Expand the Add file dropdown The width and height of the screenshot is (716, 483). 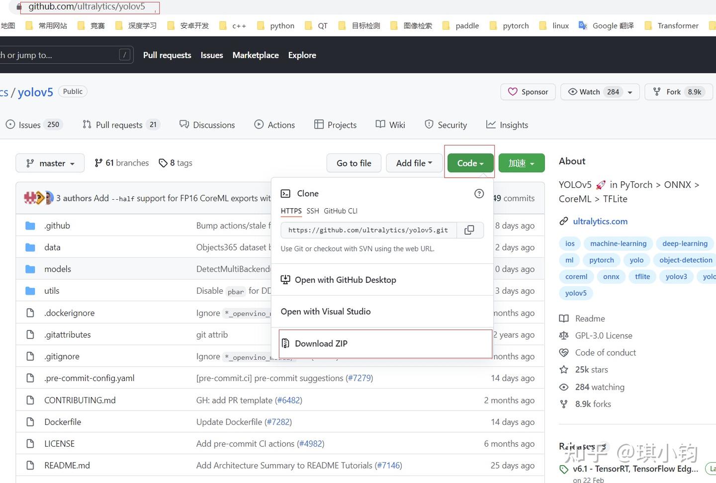point(414,163)
